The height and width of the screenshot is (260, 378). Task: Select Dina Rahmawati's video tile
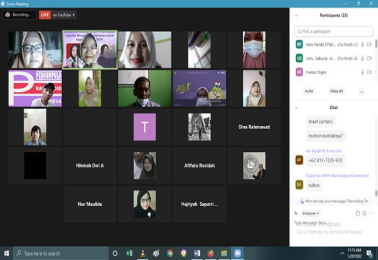(x=254, y=127)
